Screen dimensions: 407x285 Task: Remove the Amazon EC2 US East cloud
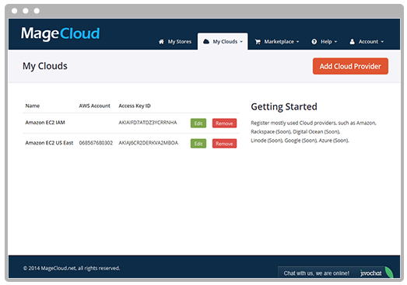coord(224,144)
